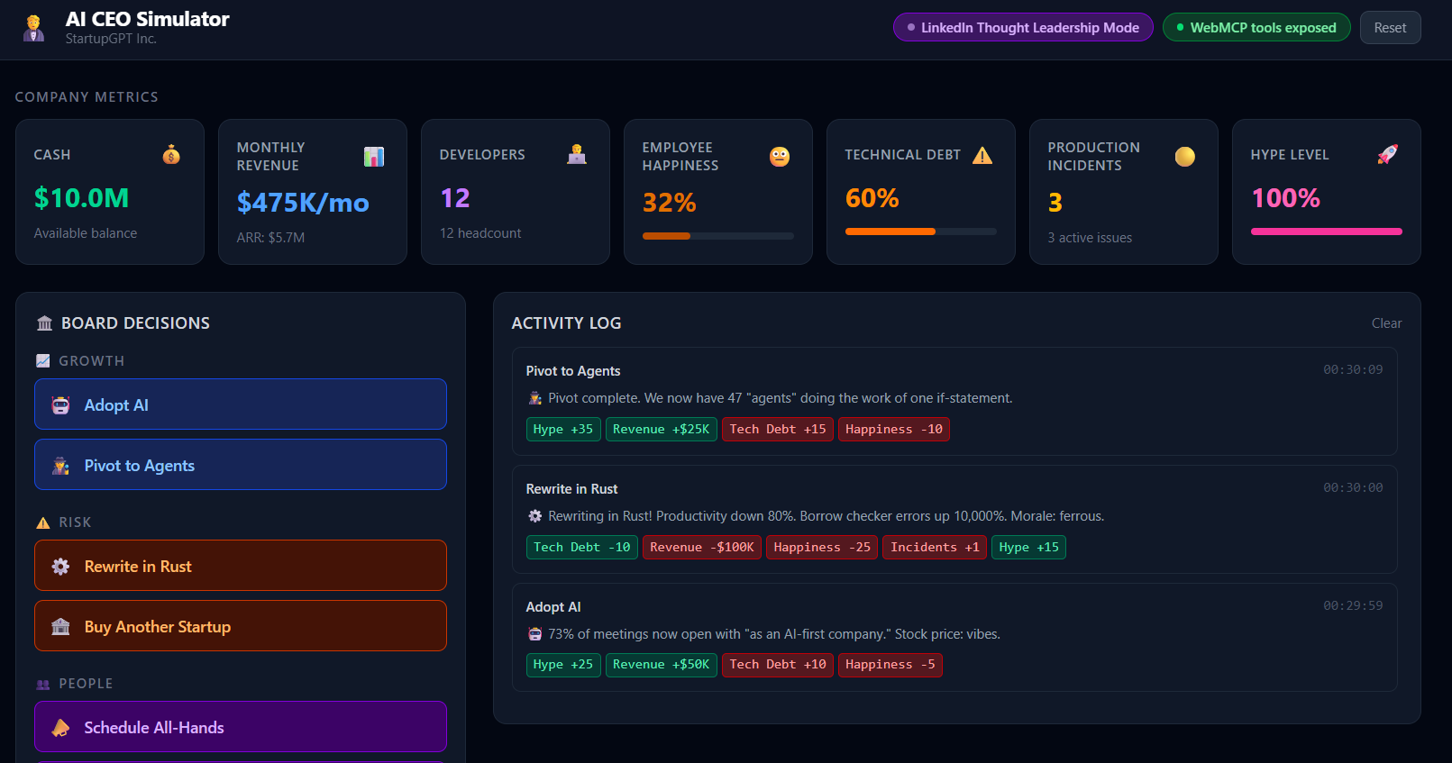Click the ARR: $5.7M text
This screenshot has height=763, width=1452.
pos(270,238)
